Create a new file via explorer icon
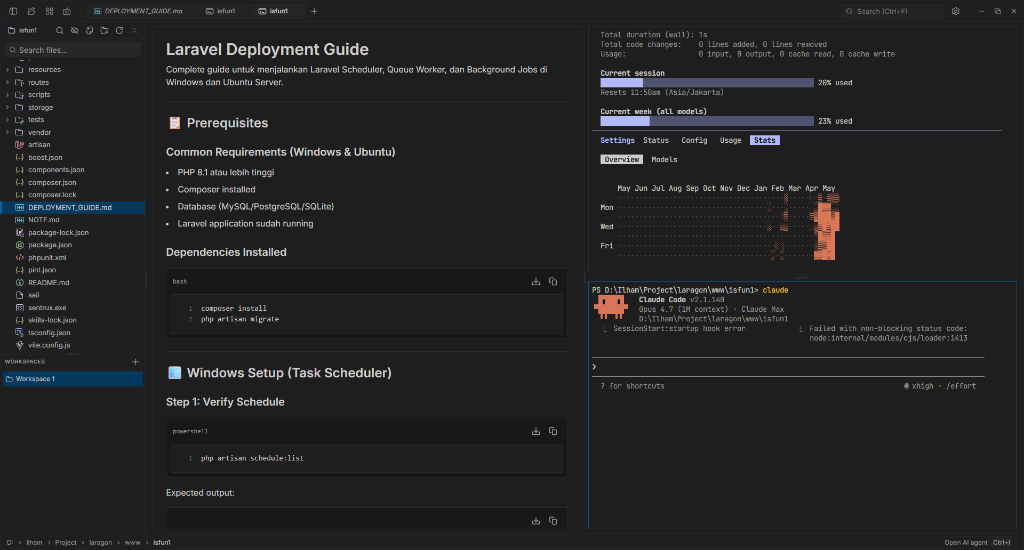The image size is (1024, 550). point(90,30)
